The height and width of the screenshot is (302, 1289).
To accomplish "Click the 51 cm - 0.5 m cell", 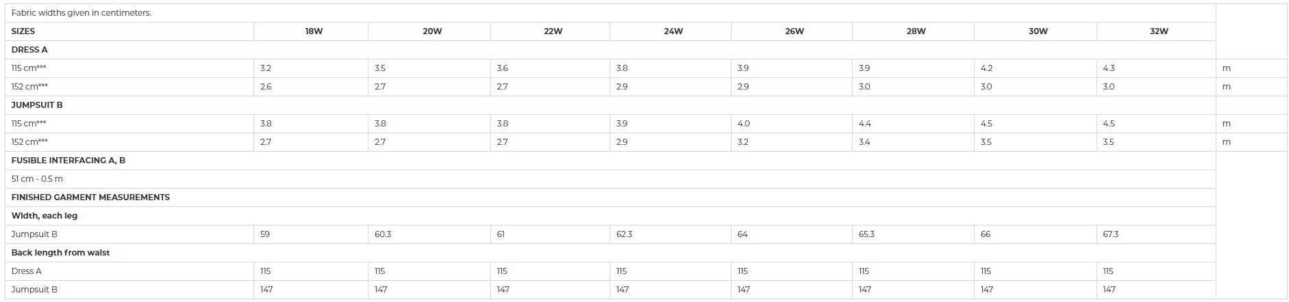I will coord(37,179).
